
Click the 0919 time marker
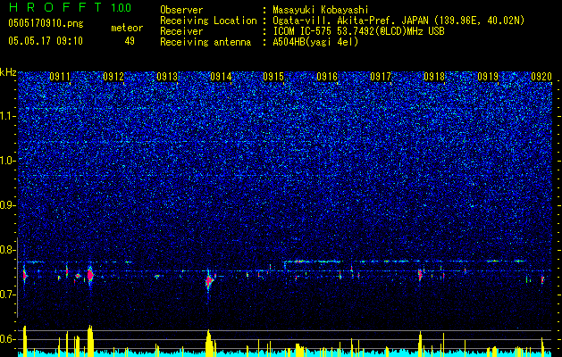(x=488, y=76)
